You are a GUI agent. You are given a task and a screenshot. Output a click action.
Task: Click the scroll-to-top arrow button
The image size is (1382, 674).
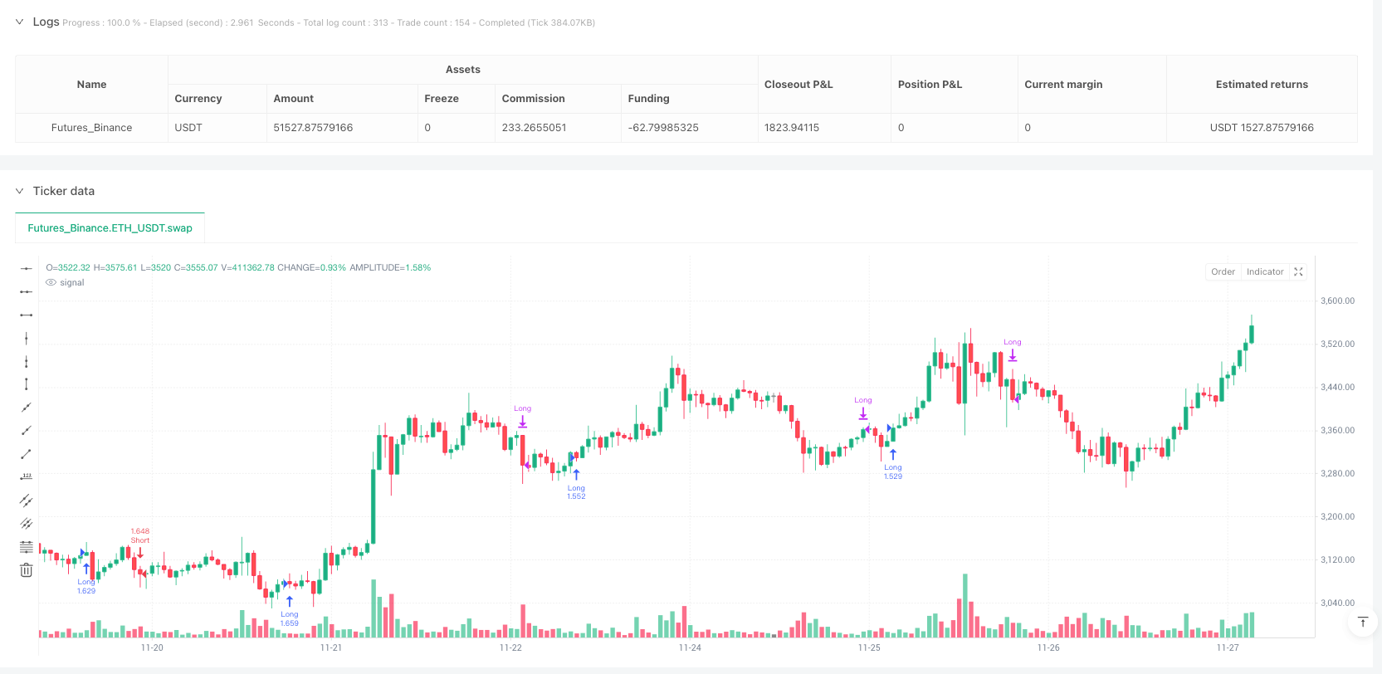point(1362,622)
